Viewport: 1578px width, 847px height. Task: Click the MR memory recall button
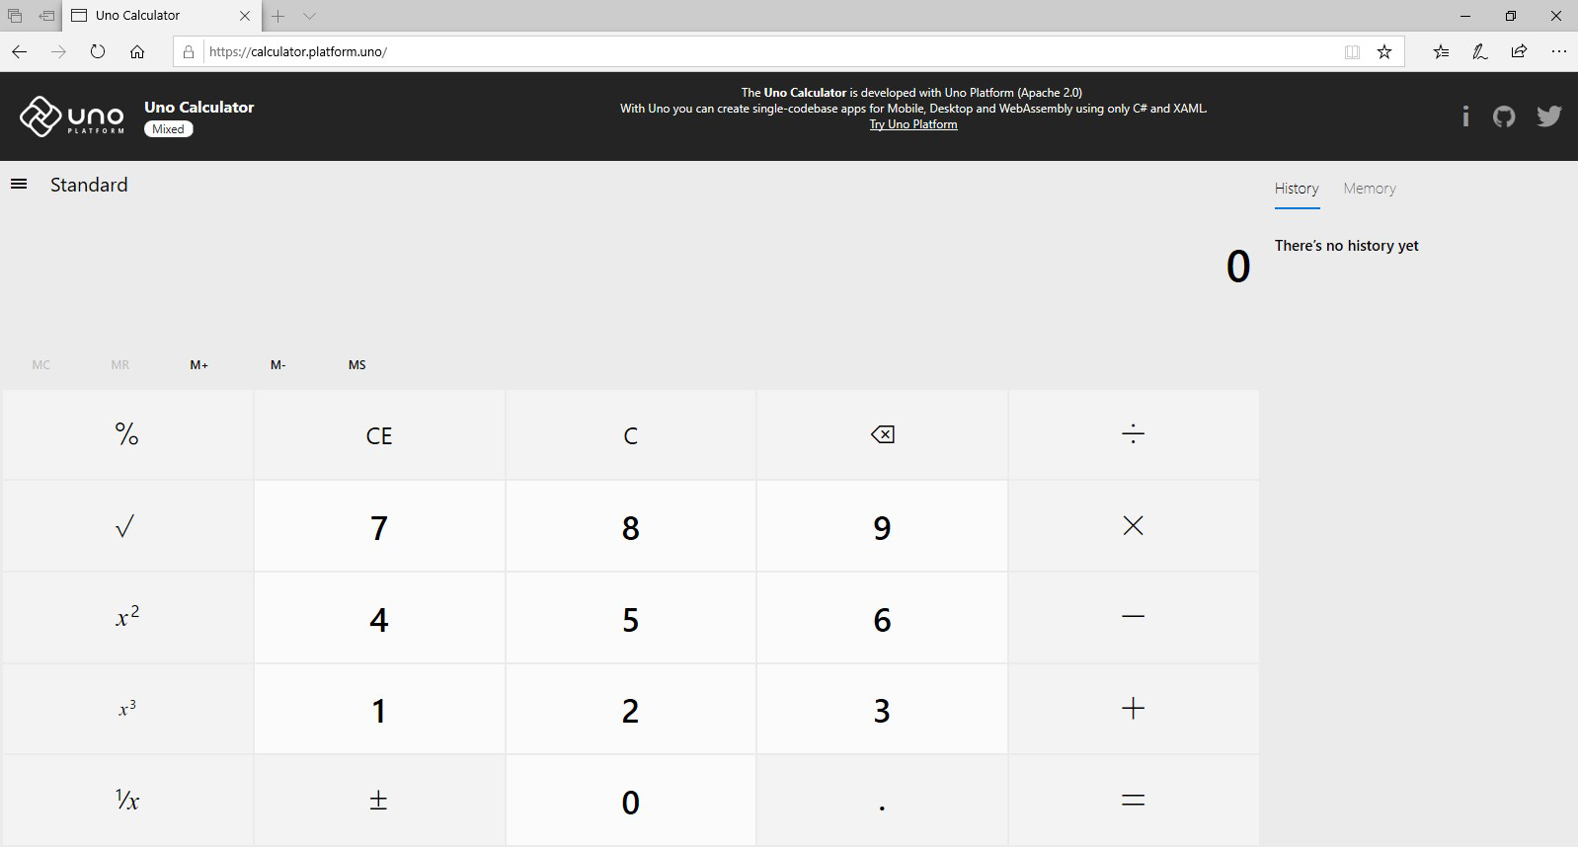120,365
